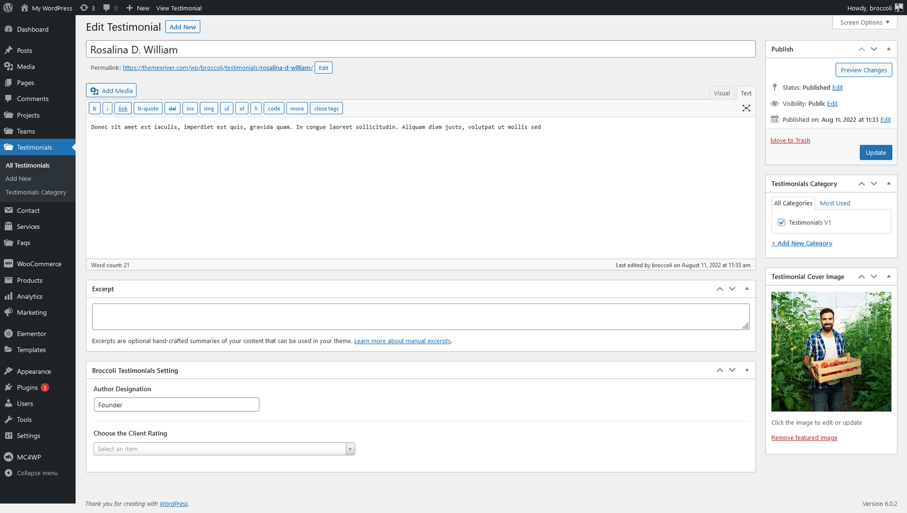Click the New plus icon in admin bar
The height and width of the screenshot is (513, 907).
tap(130, 8)
